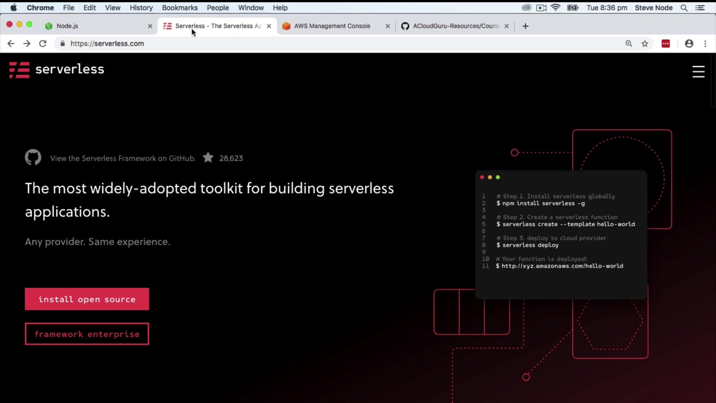Open the History menu
Screen dimensions: 716x403
coord(141,8)
